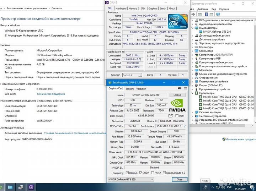Image resolution: width=256 pixels, height=191 pixels.
Task: Open the Техническая поддержка link
Action: (x=50, y=94)
